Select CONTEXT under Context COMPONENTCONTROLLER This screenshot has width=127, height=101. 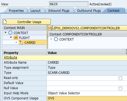67,39
